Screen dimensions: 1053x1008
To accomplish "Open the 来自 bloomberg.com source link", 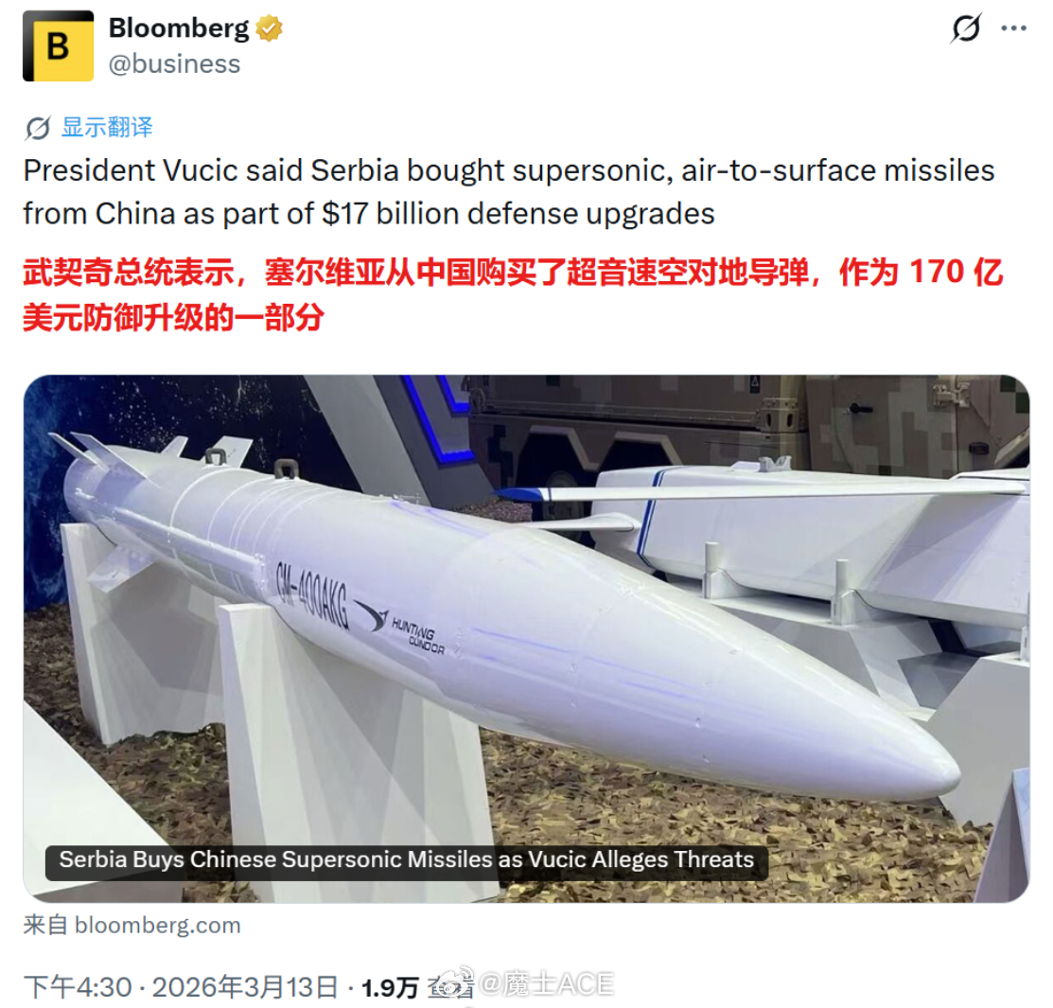I will coord(132,926).
